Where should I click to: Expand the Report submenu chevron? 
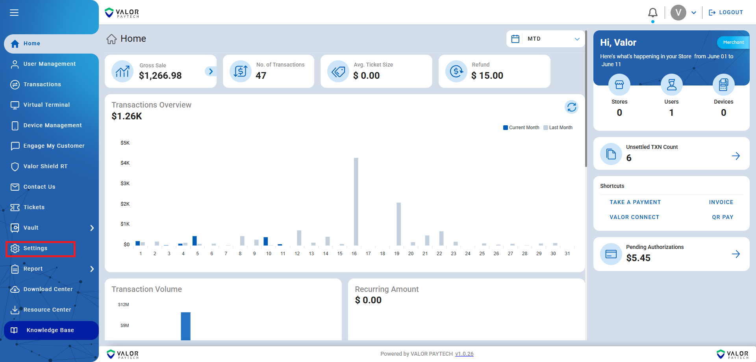click(x=92, y=269)
